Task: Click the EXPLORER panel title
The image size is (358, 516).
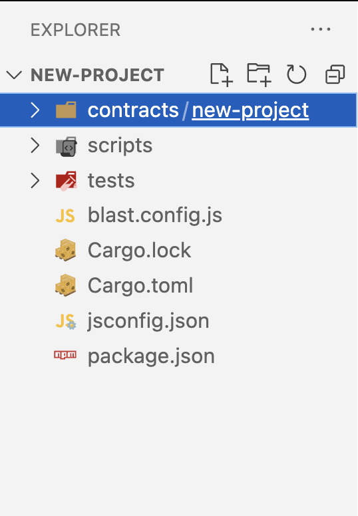Action: tap(75, 30)
